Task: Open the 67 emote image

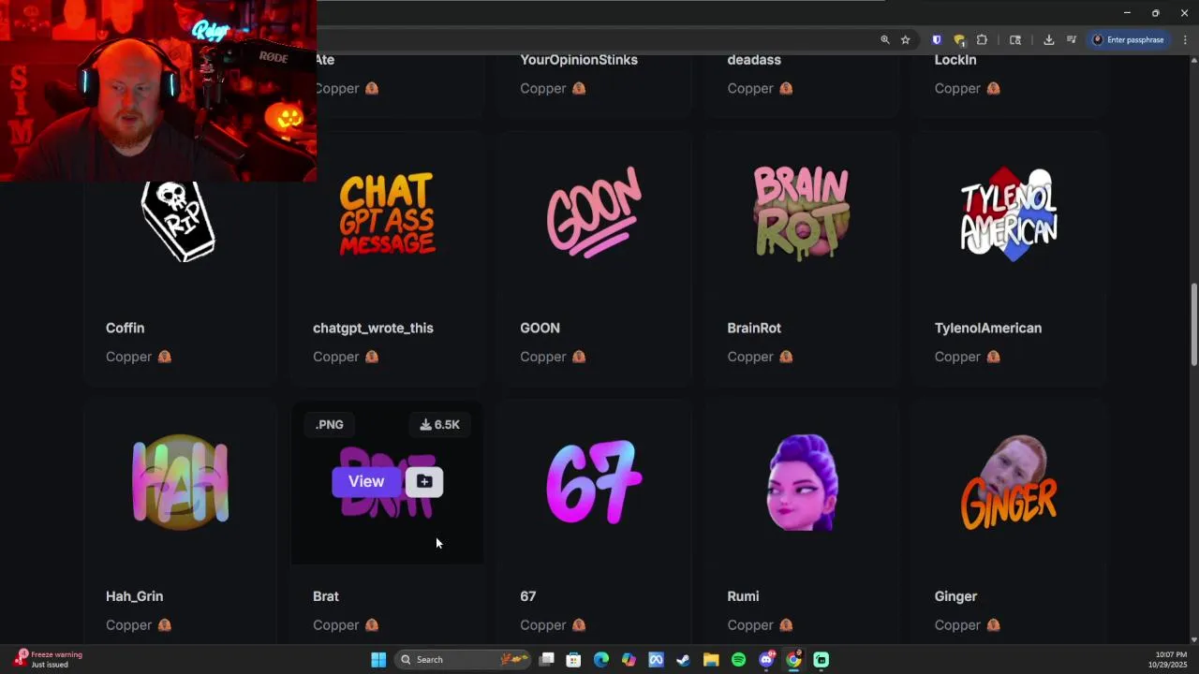Action: tap(594, 482)
